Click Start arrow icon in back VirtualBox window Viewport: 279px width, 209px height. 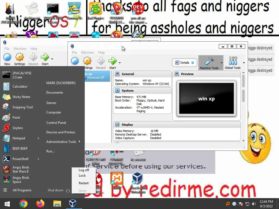click(x=45, y=57)
